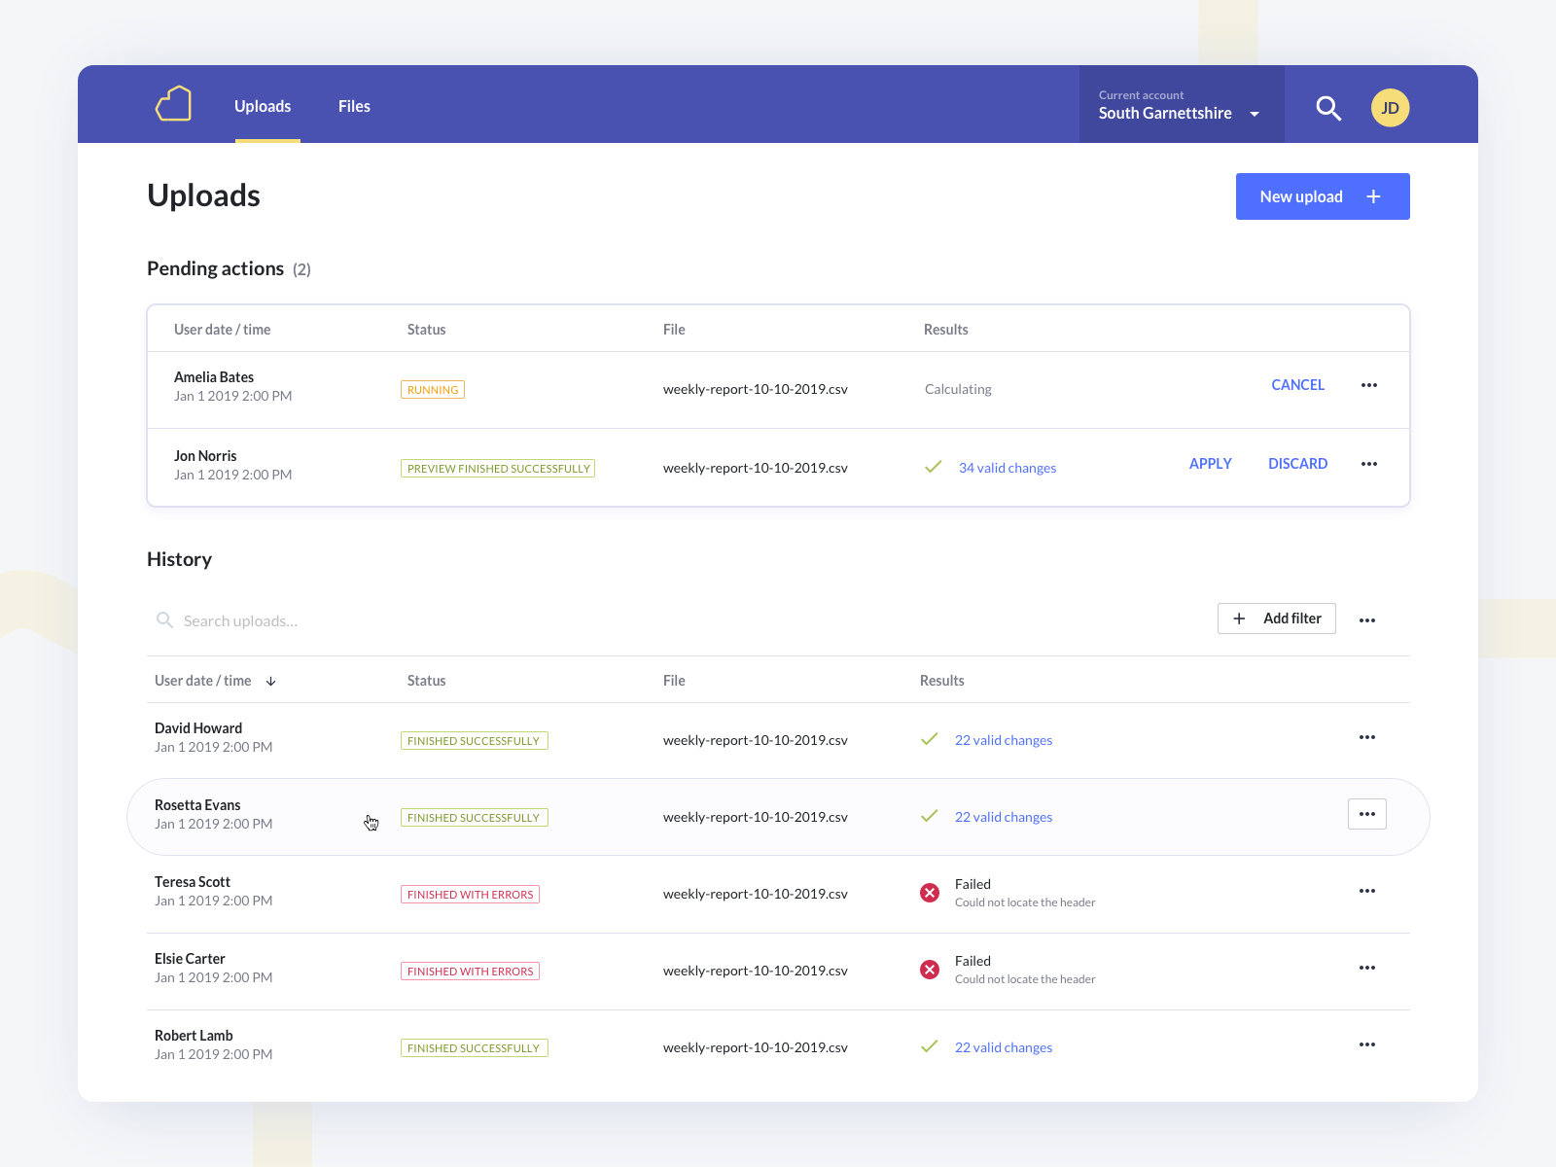Screen dimensions: 1556x1167
Task: Open the overflow menu for Rosetta Evans's row
Action: 1366,813
